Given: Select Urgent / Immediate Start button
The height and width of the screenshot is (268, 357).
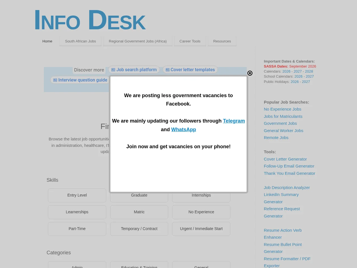Looking at the screenshot, I should point(201,229).
